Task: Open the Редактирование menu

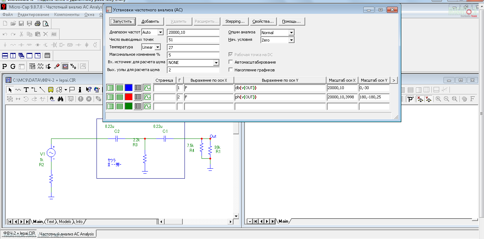Action: click(33, 15)
